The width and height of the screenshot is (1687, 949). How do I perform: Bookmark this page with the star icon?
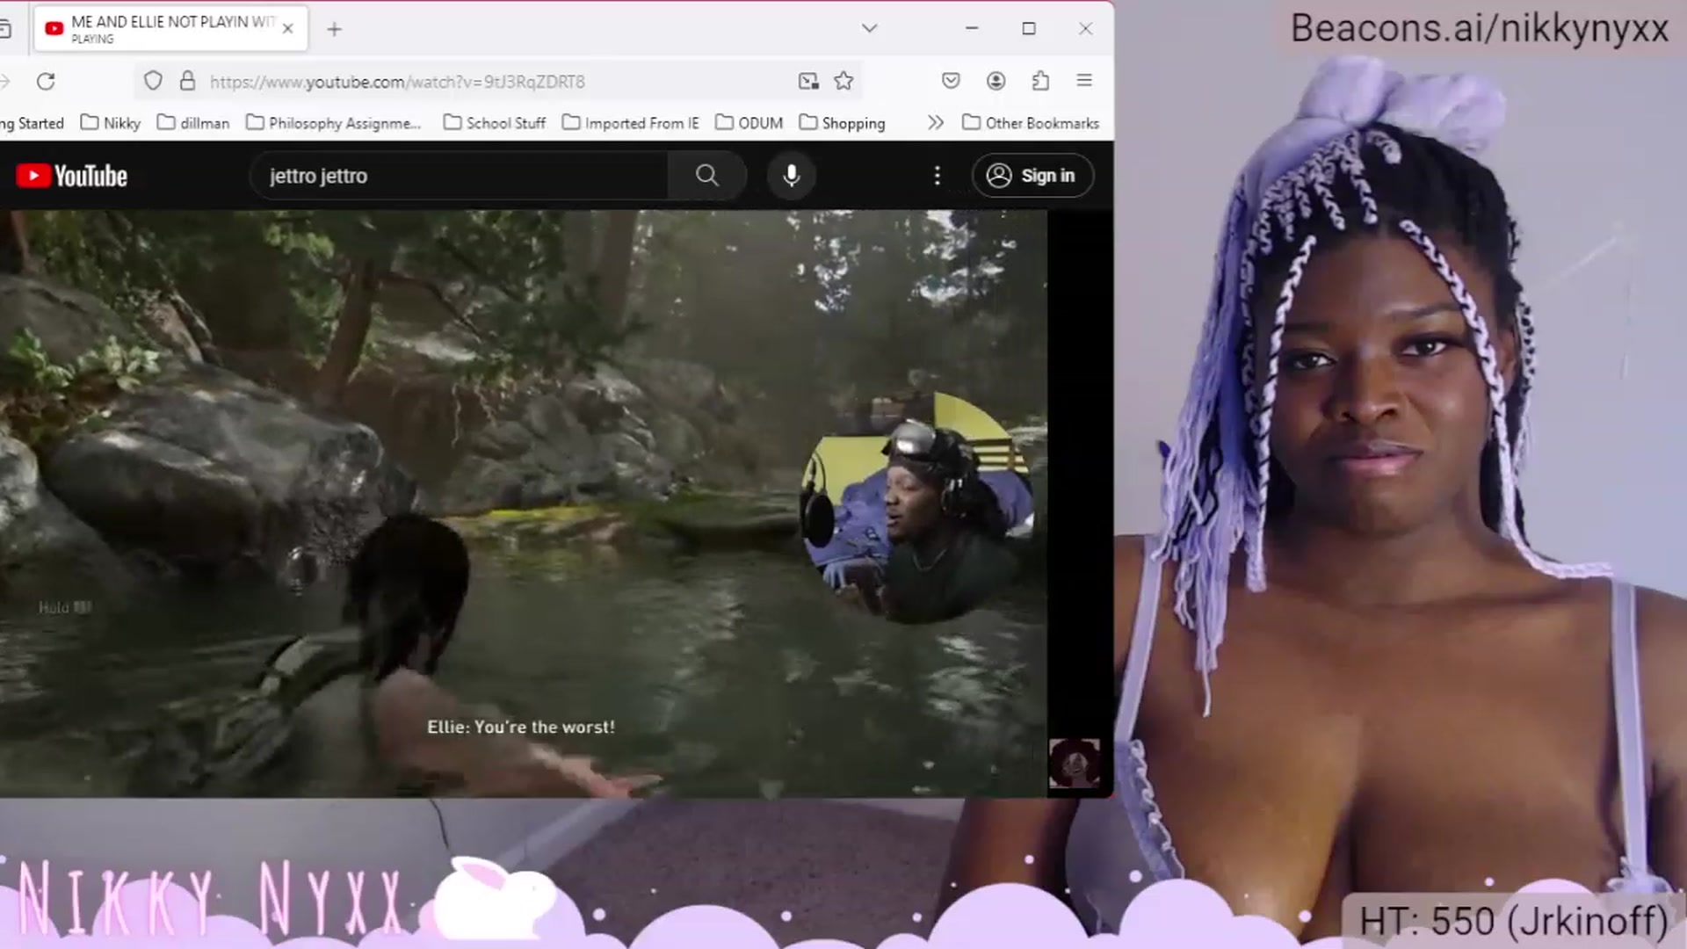pos(843,82)
